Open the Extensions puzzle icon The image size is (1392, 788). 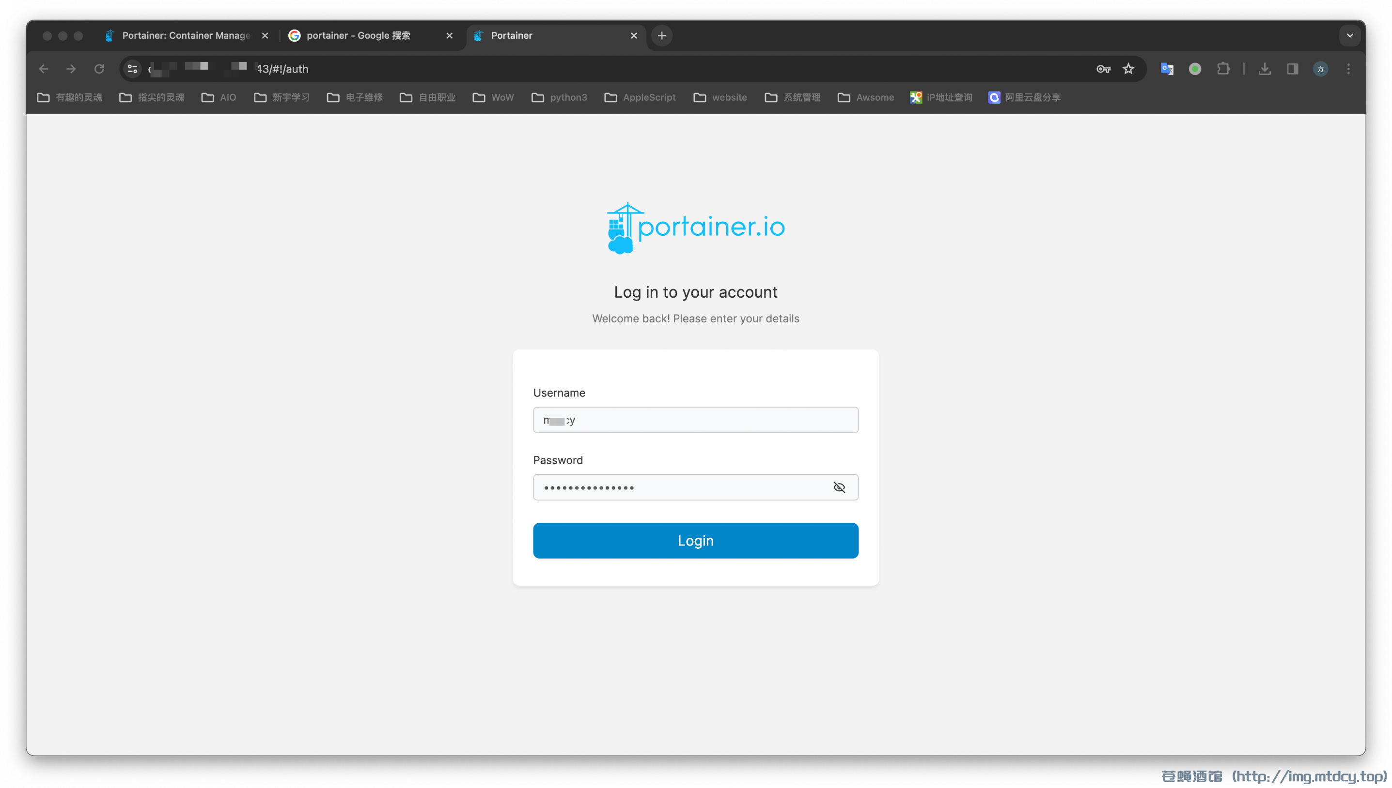tap(1223, 69)
